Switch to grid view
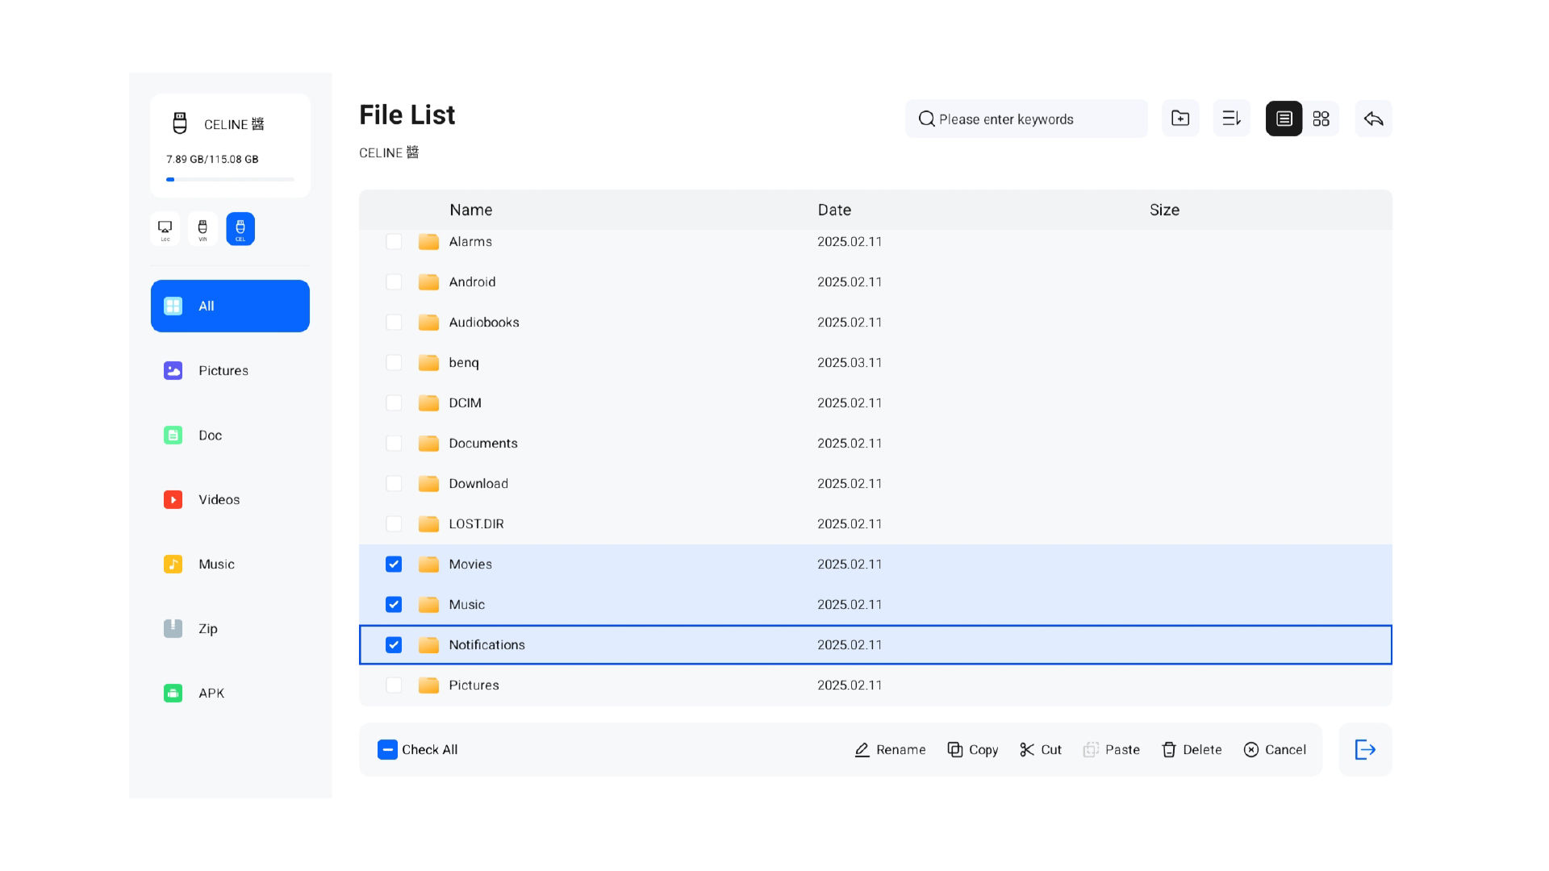 1321,119
